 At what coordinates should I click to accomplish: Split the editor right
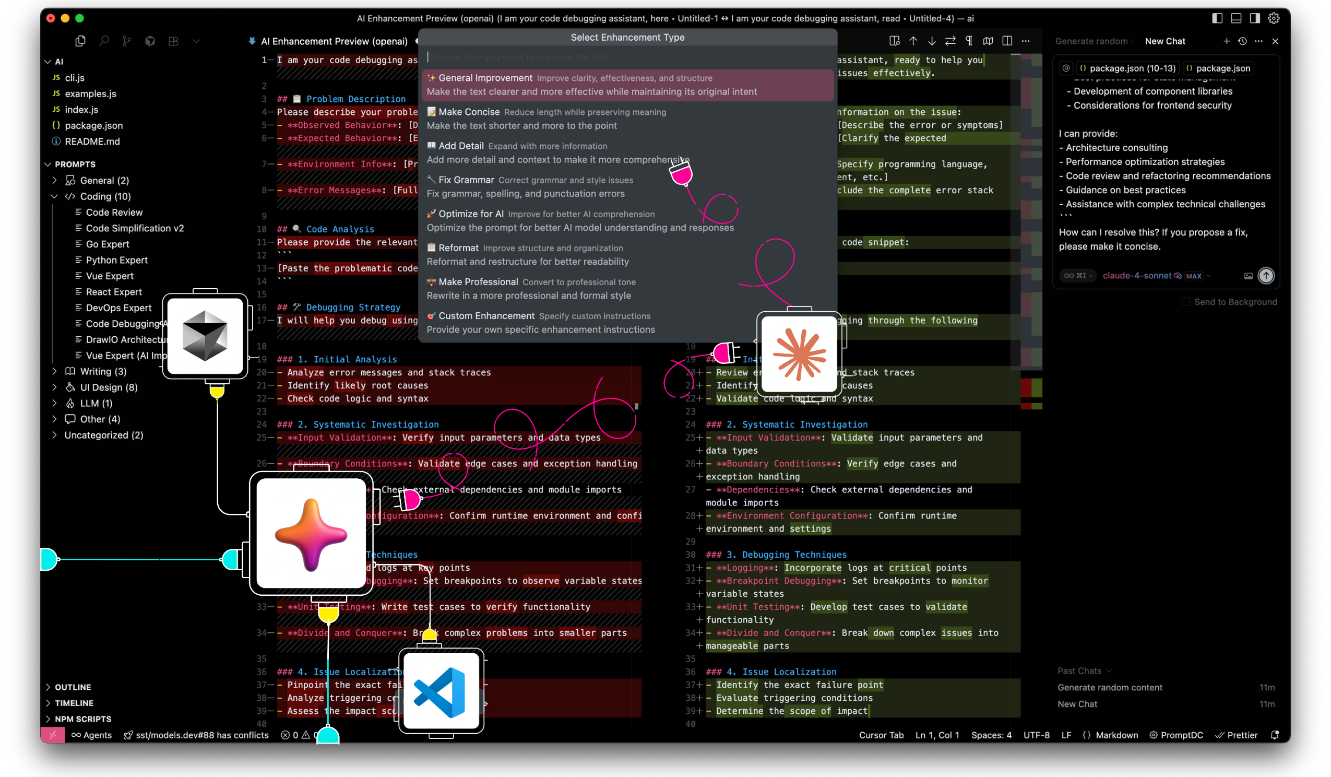coord(1007,41)
